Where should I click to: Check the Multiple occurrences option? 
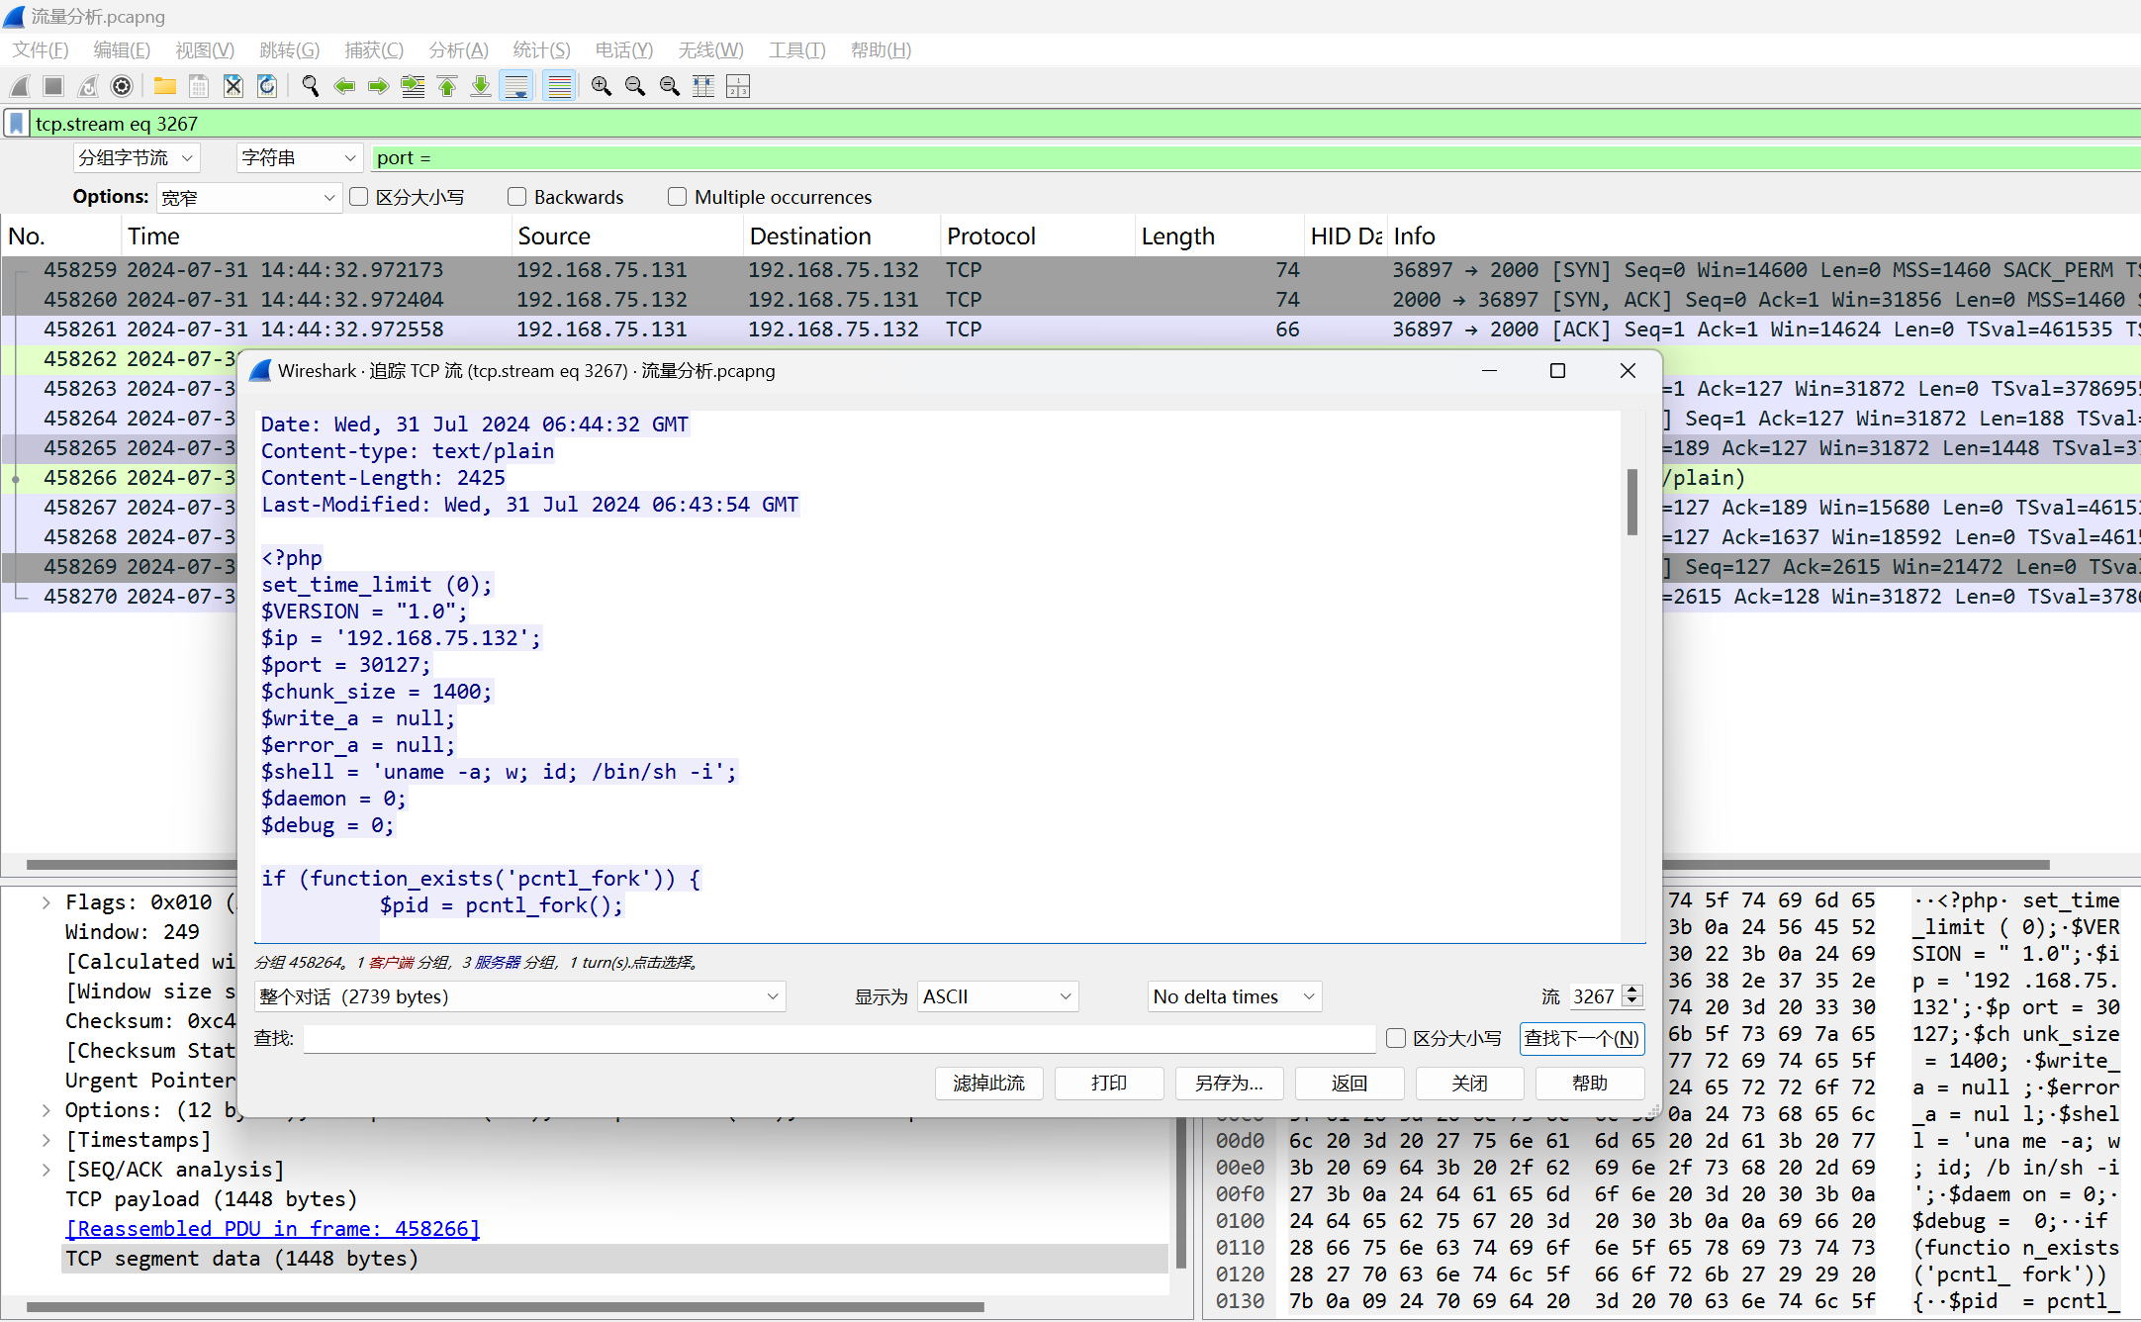(x=678, y=197)
